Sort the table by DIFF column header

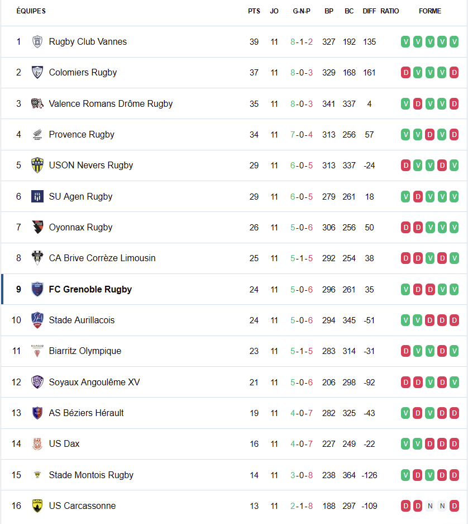click(x=369, y=11)
